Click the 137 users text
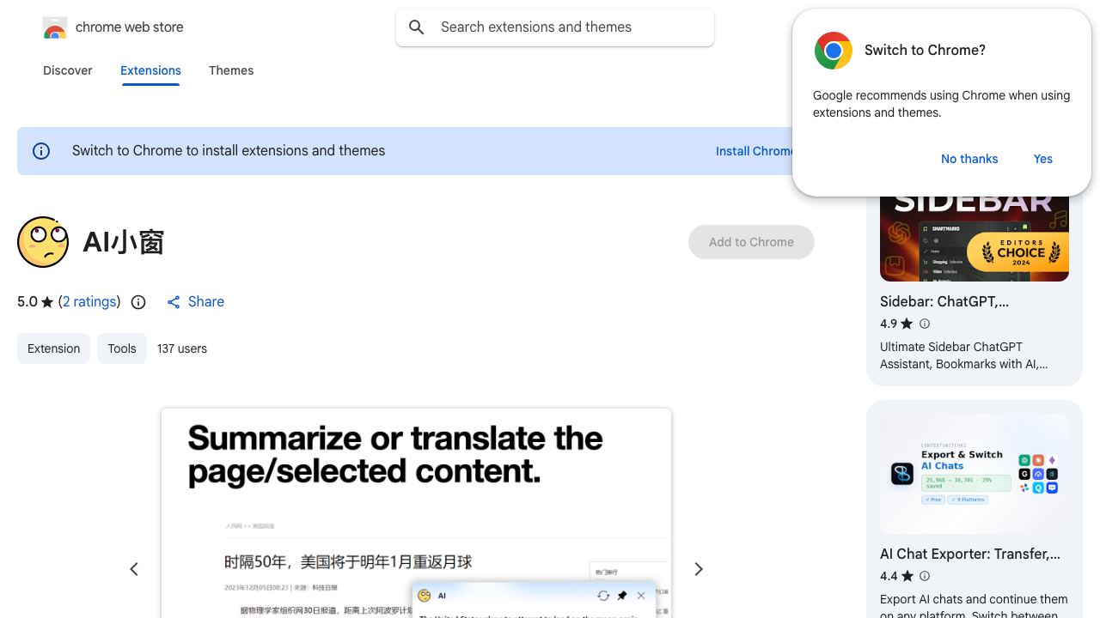Screen dimensions: 1100x618 pyautogui.click(x=182, y=348)
